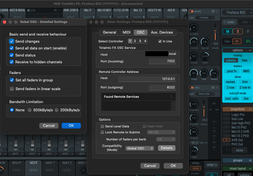This screenshot has width=253, height=176.
Task: Click the echo width knob
Action: point(194,151)
